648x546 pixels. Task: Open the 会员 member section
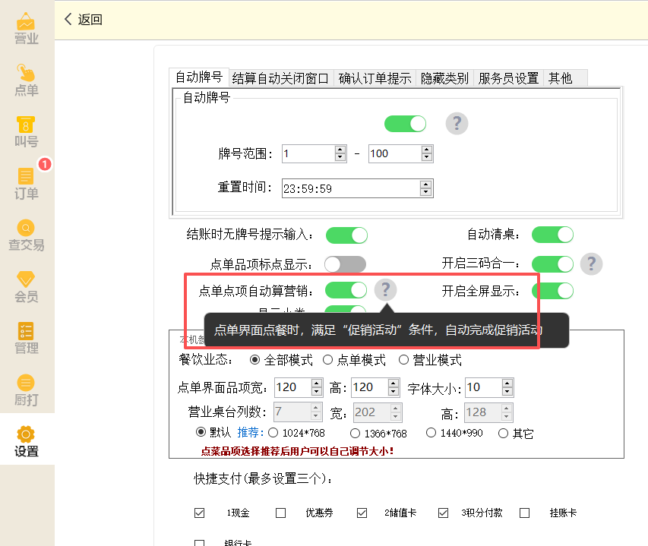click(x=27, y=286)
